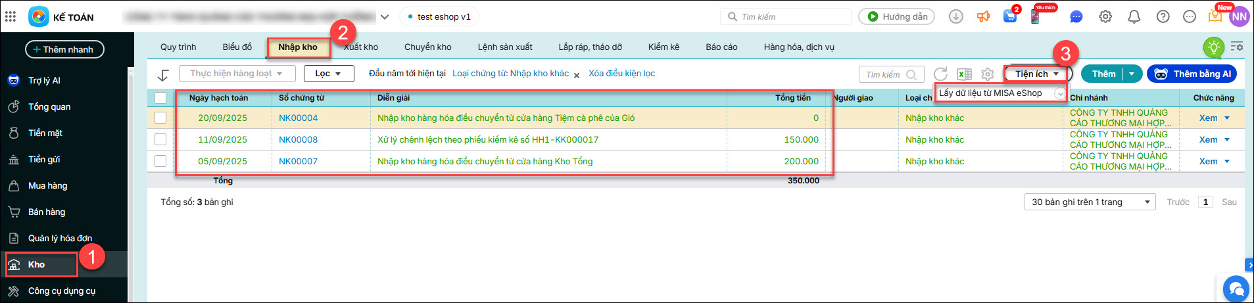Viewport: 1254px width, 303px height.
Task: Go to the Kiểm kê tab
Action: [663, 47]
